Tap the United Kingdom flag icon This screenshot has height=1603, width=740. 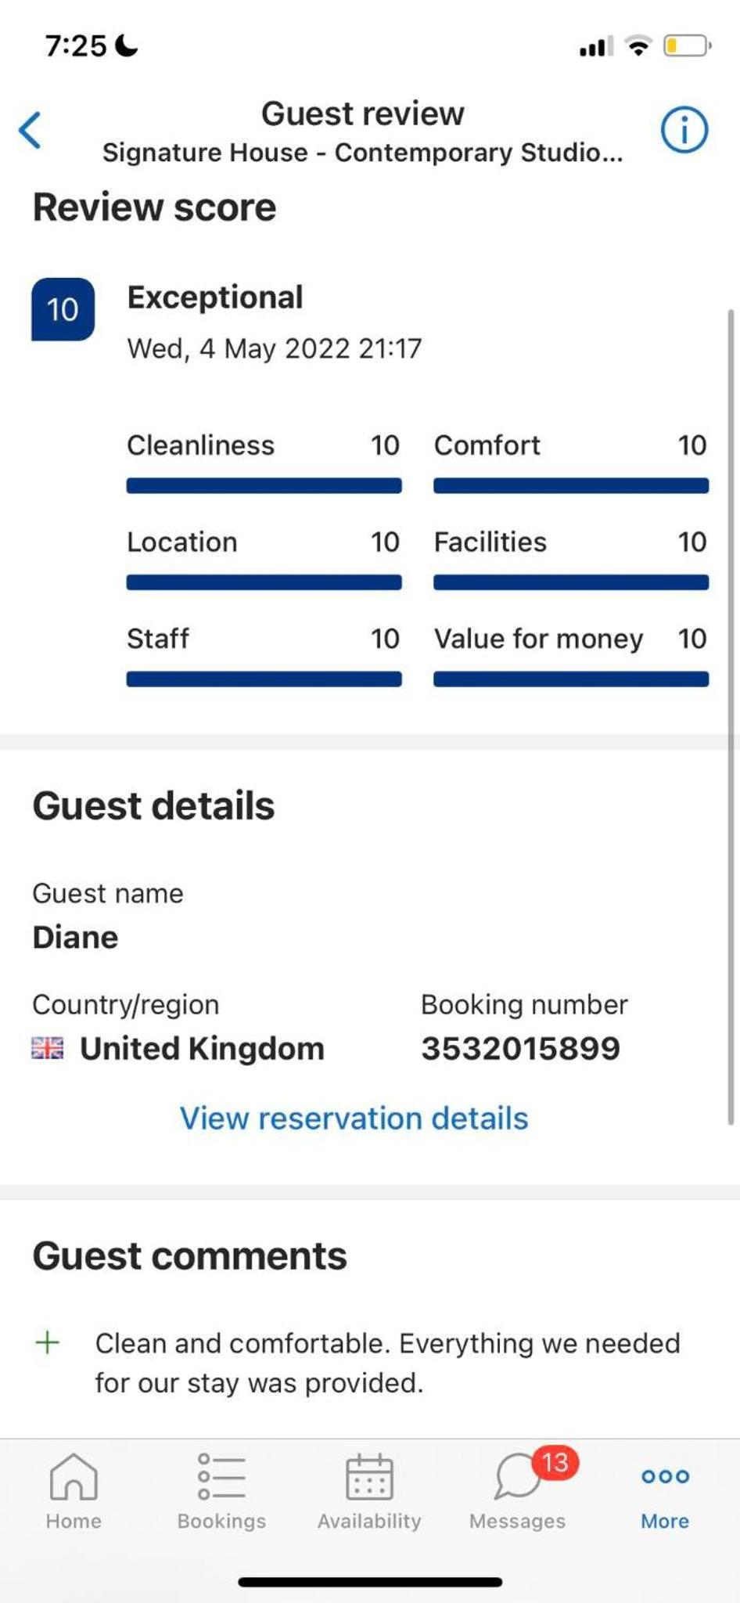(47, 1048)
